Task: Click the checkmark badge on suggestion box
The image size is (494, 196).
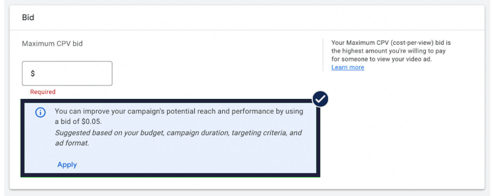Action: [x=320, y=99]
